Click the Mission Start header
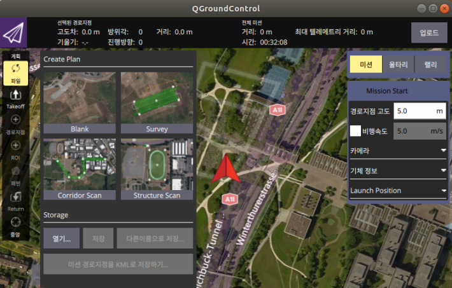Image resolution: width=452 pixels, height=288 pixels. [x=387, y=91]
